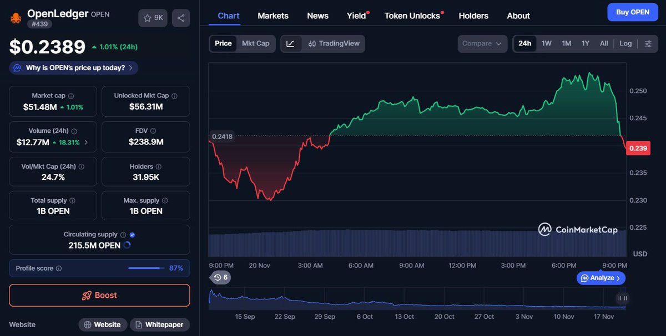Select the line chart type icon
Screen dimensions: 666x336
point(291,44)
